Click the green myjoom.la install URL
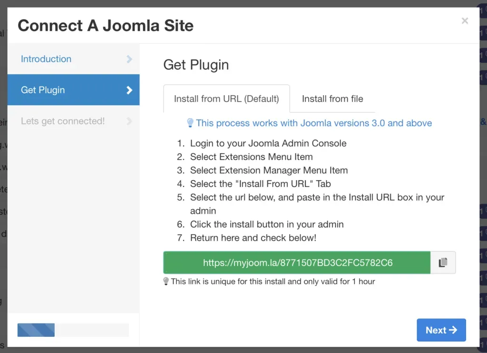Viewport: 487px width, 353px height. point(297,262)
